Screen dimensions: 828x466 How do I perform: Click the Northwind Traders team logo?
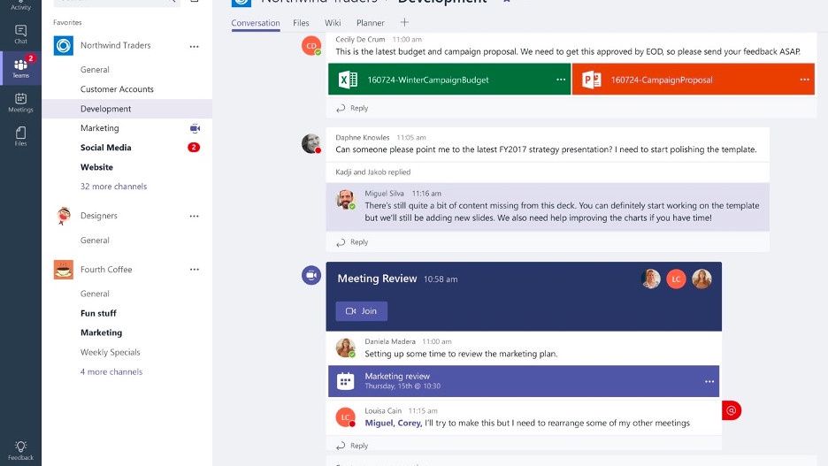click(x=64, y=45)
